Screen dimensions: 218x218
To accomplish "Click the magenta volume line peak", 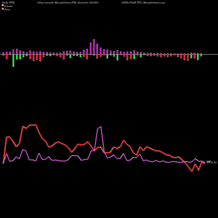I will click(101, 126).
